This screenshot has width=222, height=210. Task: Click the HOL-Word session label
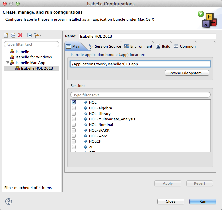tap(98, 136)
